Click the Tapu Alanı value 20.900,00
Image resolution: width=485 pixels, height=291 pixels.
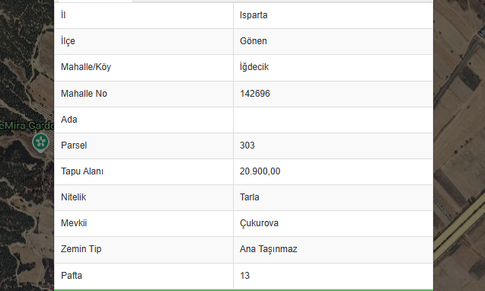(x=260, y=171)
